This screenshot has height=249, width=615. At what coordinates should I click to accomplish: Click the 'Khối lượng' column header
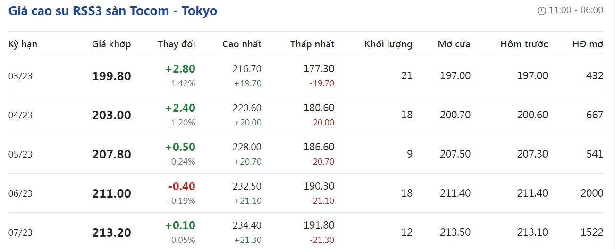(x=388, y=44)
